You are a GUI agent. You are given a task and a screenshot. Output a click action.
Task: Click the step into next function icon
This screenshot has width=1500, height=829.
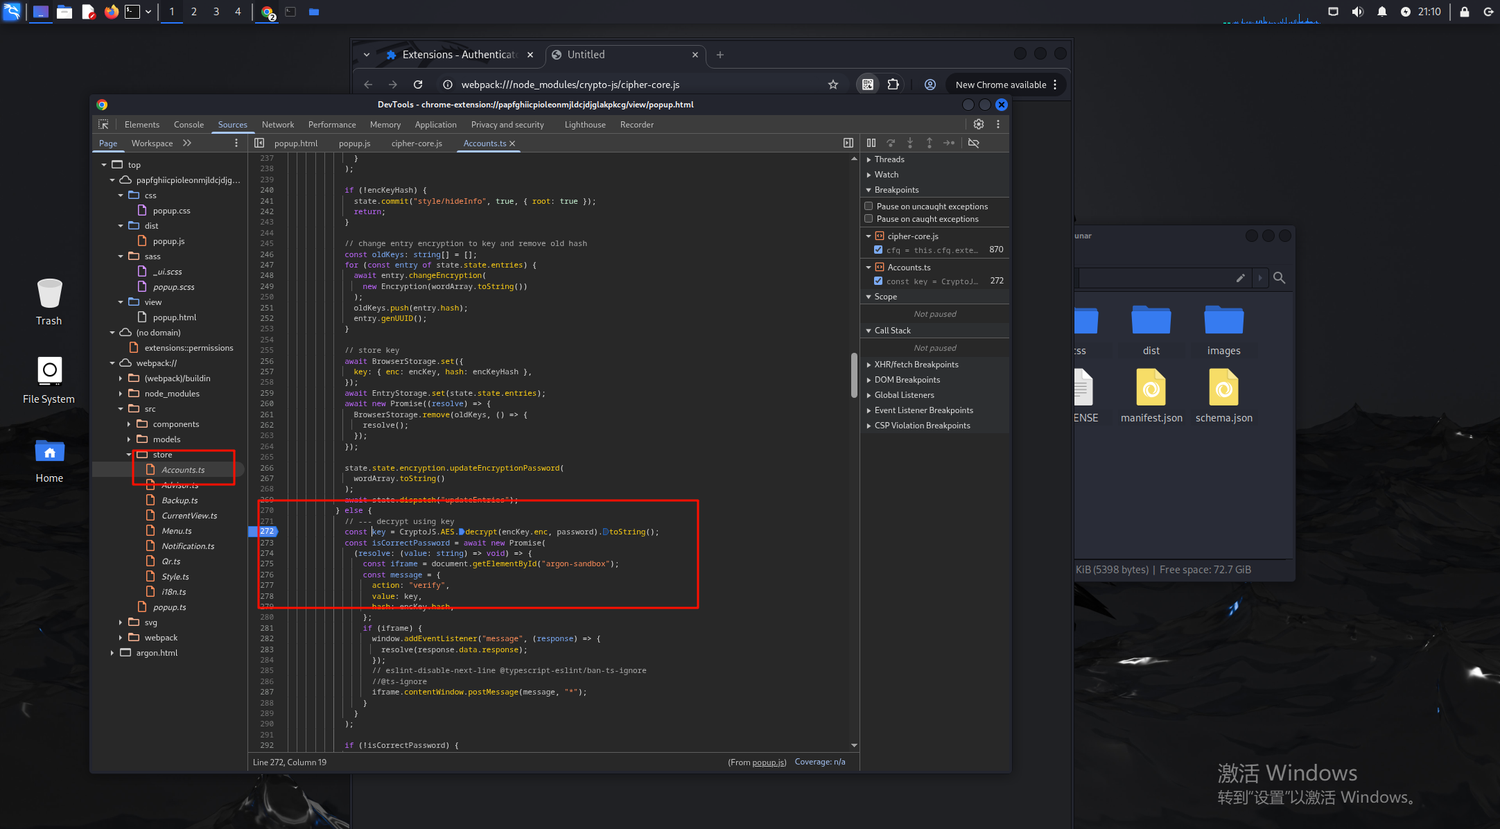click(x=910, y=143)
